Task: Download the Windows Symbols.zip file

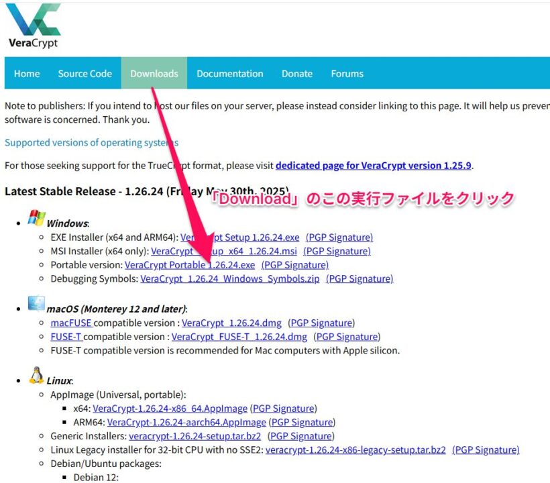Action: [x=230, y=278]
